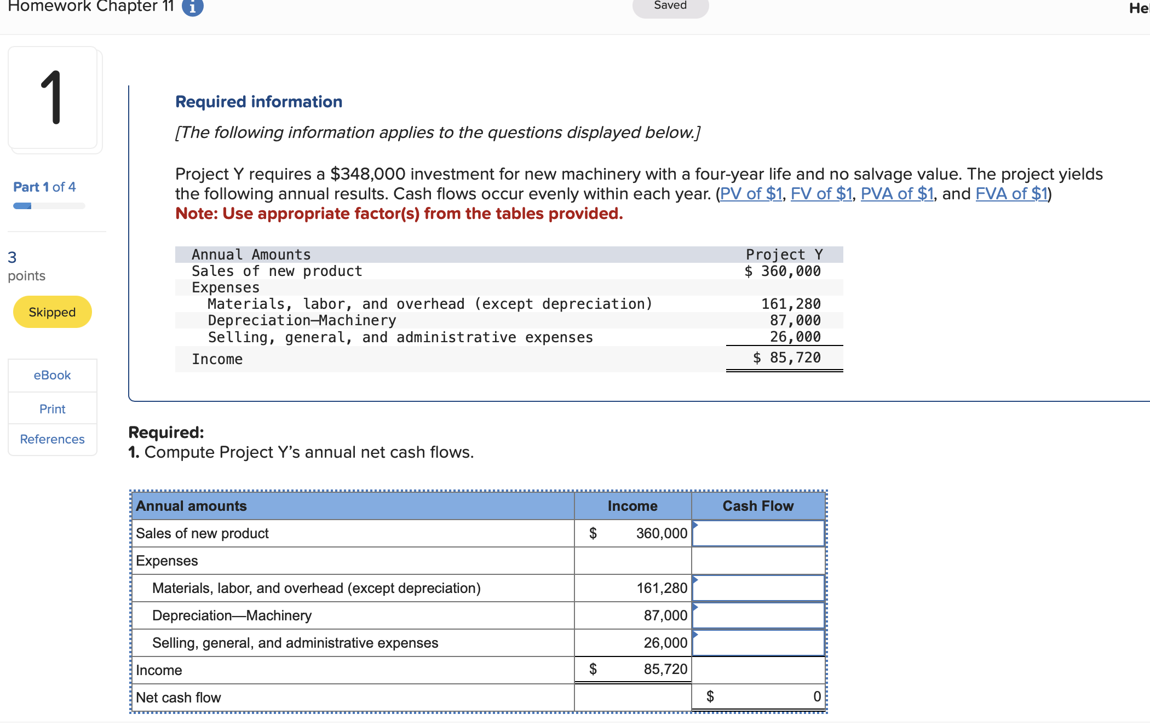Expand dropdown marker on Depreciation cash flow cell
The height and width of the screenshot is (726, 1150).
(695, 607)
